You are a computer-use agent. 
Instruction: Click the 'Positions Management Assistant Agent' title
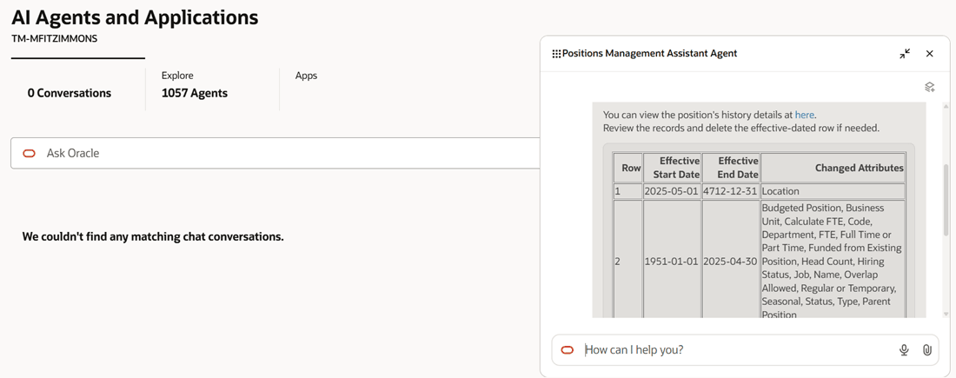[649, 54]
